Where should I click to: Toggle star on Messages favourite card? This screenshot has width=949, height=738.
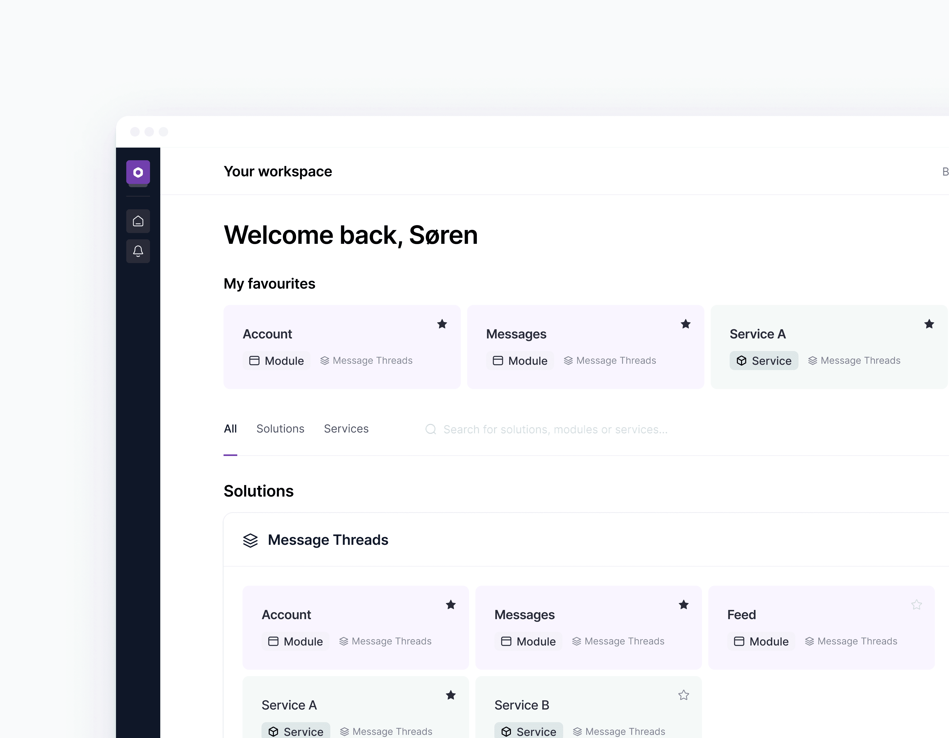pyautogui.click(x=685, y=324)
